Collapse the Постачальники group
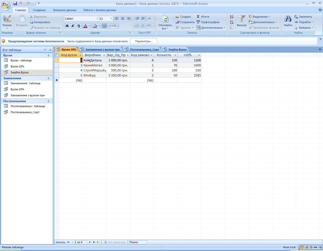This screenshot has height=251, width=323. [x=49, y=101]
